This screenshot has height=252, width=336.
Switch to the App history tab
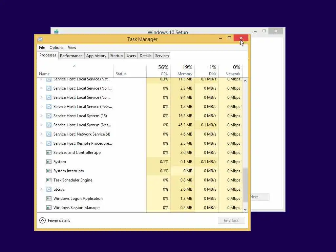(96, 56)
